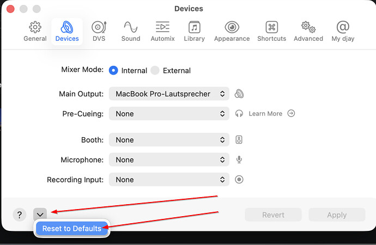Switch to Sound preferences tab
This screenshot has height=245, width=376.
pos(131,32)
